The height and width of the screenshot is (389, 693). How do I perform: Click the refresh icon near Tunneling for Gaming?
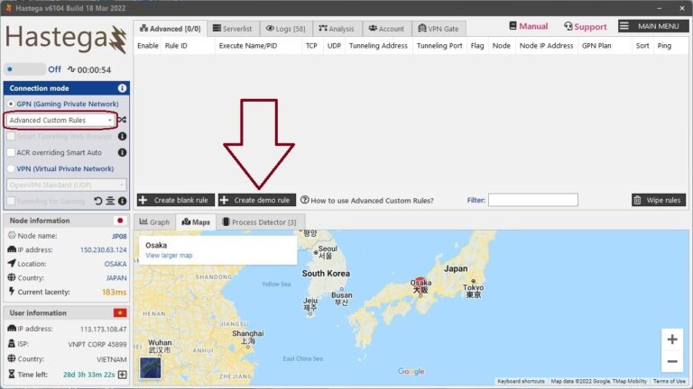tap(97, 201)
